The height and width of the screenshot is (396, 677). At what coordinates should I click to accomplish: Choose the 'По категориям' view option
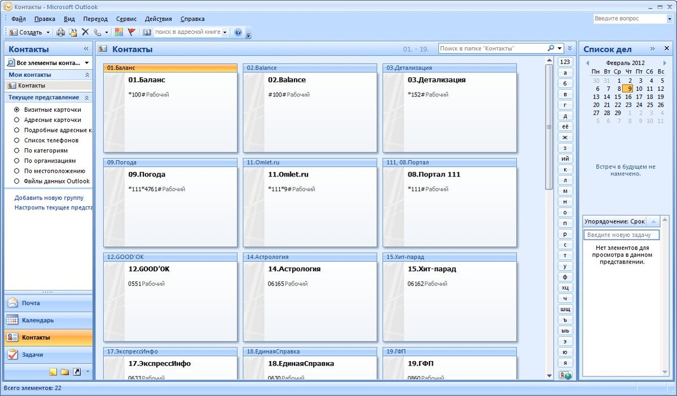[x=17, y=151]
